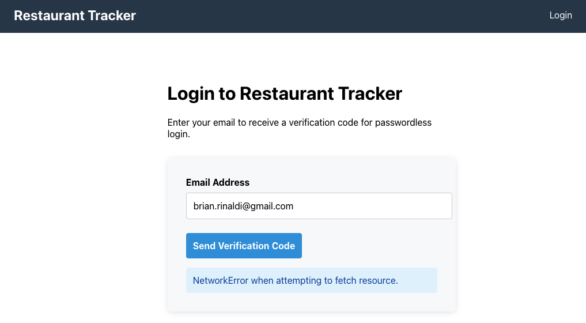
Task: Click the word "Login" in the main heading
Action: pos(191,93)
